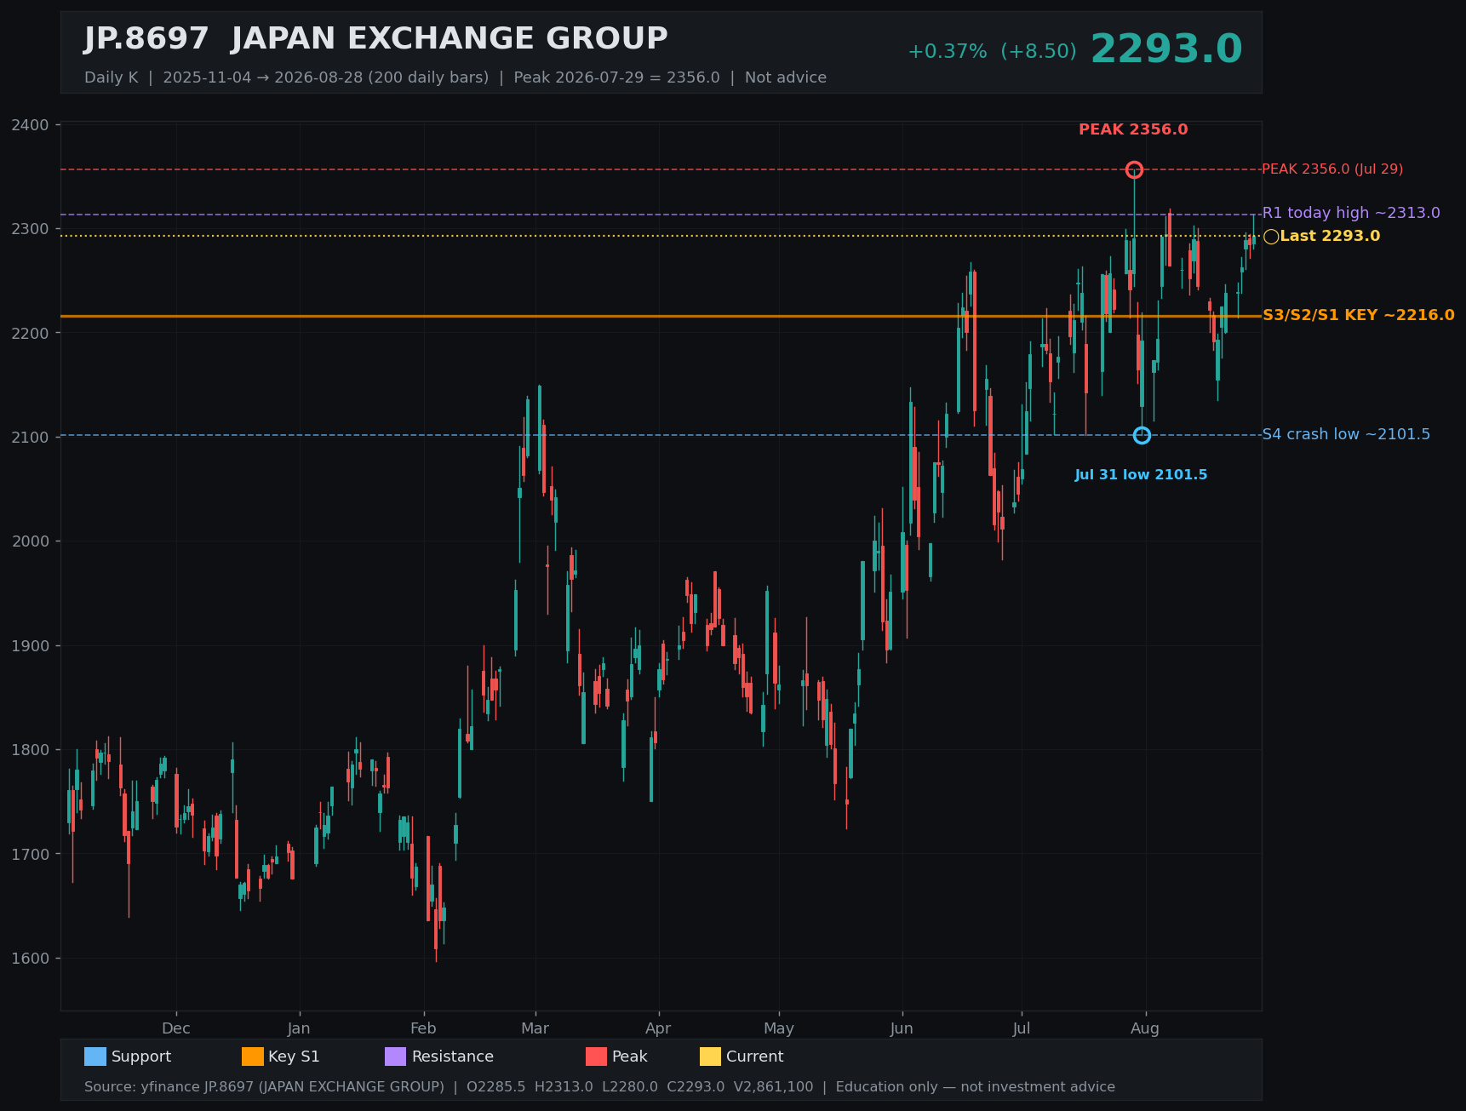Click the 1900 y-axis tick label
The image size is (1466, 1111).
point(31,646)
